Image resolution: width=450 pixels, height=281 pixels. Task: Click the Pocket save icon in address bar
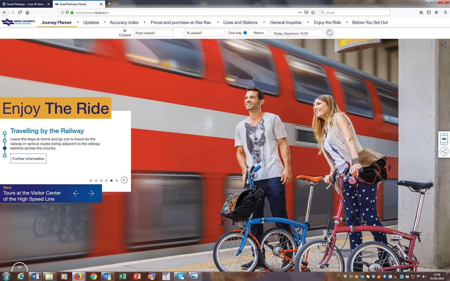[306, 12]
